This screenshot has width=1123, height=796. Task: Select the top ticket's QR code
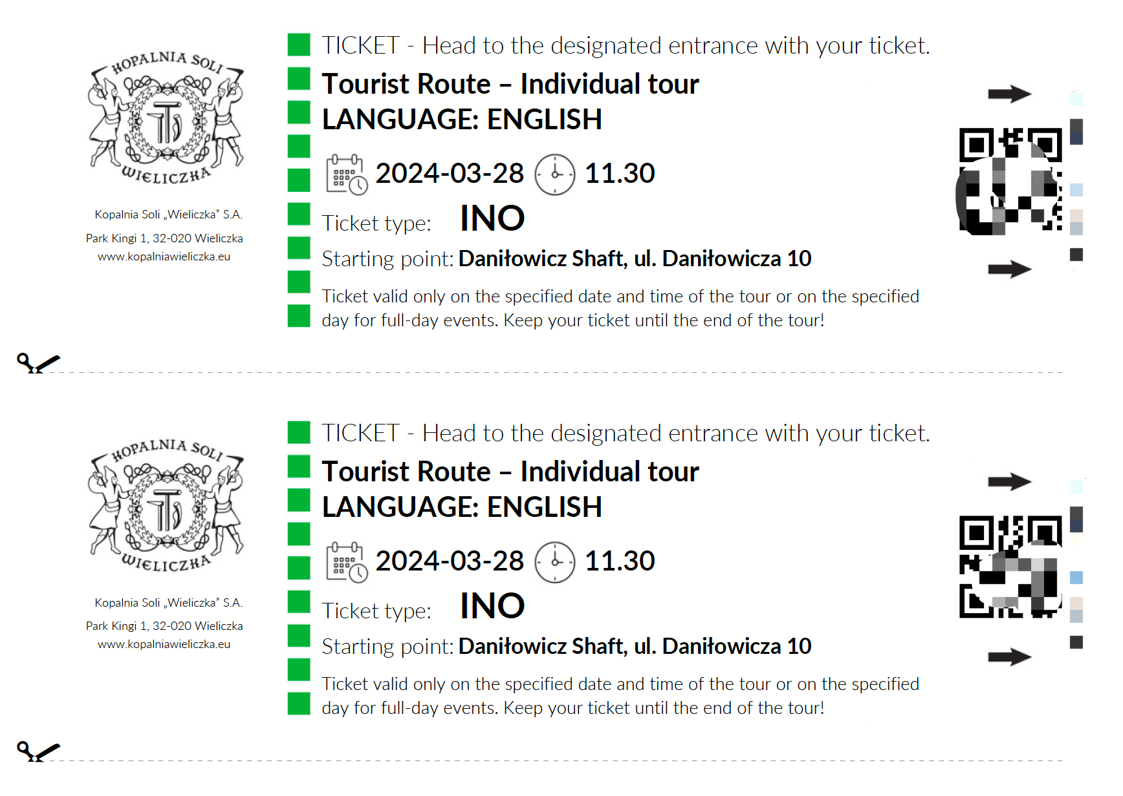1010,181
